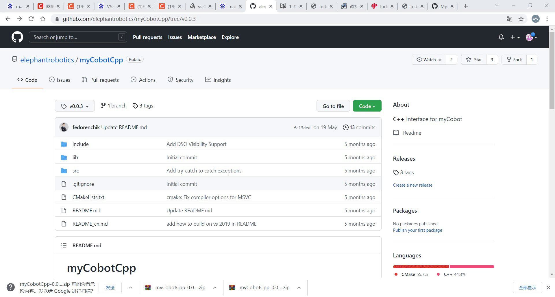The height and width of the screenshot is (297, 555).
Task: Fork the myCobotCpp repository
Action: click(514, 60)
